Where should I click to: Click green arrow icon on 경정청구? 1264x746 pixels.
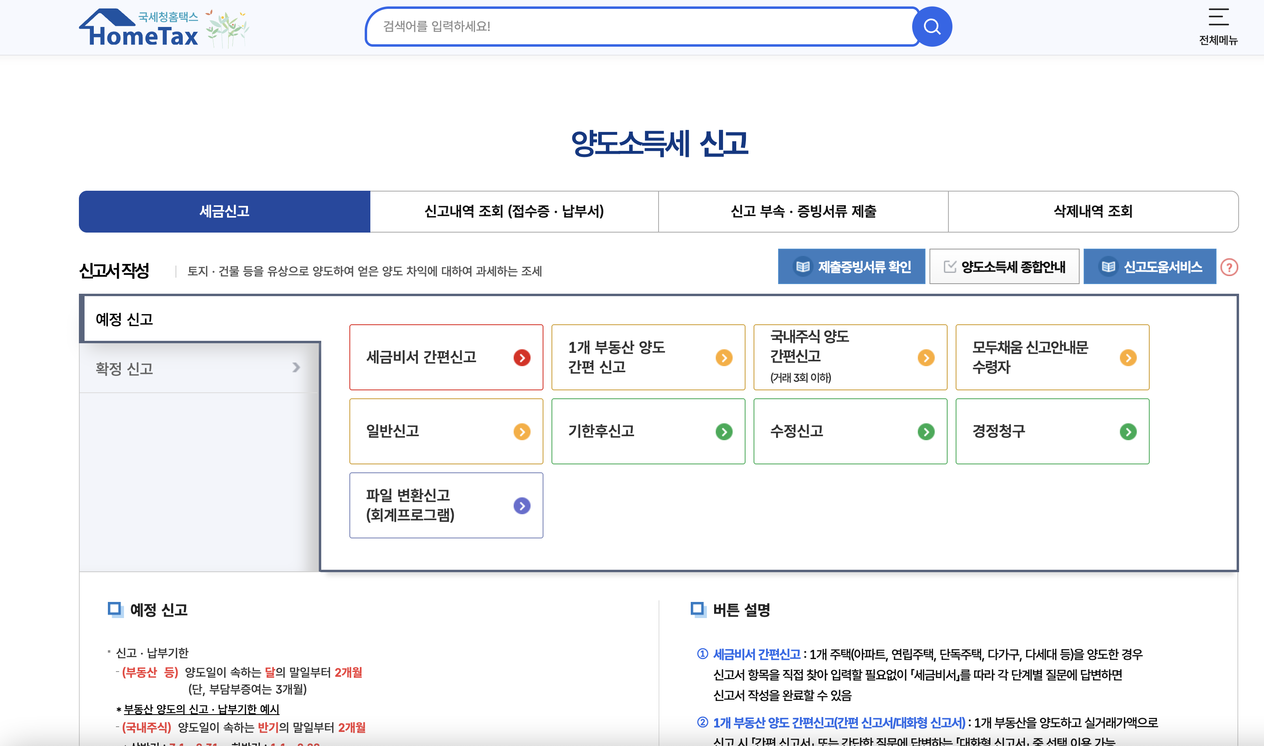click(1128, 431)
